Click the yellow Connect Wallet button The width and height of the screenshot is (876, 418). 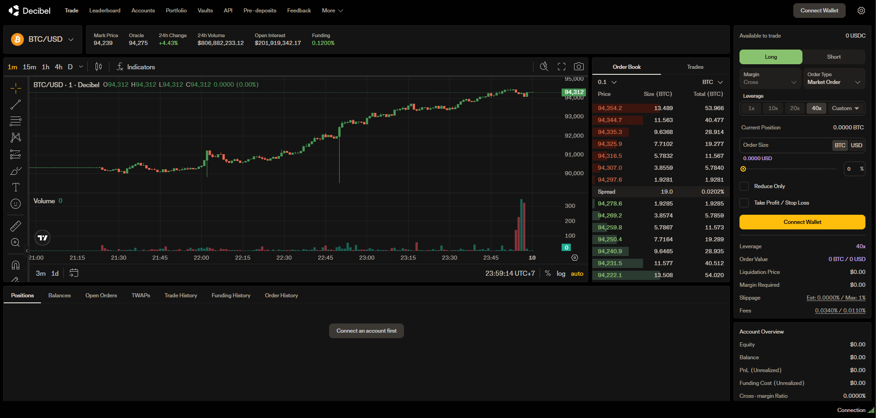(x=802, y=222)
